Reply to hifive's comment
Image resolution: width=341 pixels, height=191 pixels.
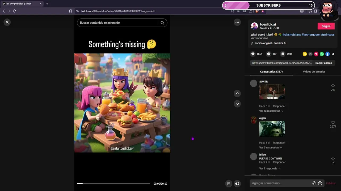[279, 162]
